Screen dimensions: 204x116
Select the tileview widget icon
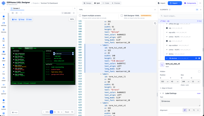point(4,31)
